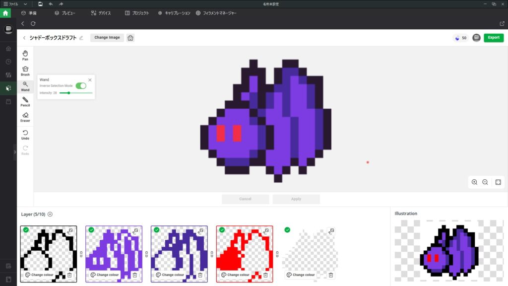Toggle Inverse Selection Mode switch

[x=81, y=85]
